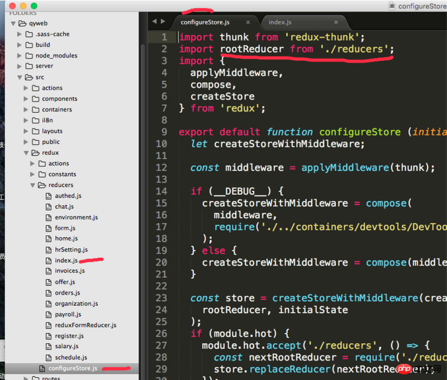Collapse the reducers folder arrow
The image size is (447, 380).
[32, 185]
